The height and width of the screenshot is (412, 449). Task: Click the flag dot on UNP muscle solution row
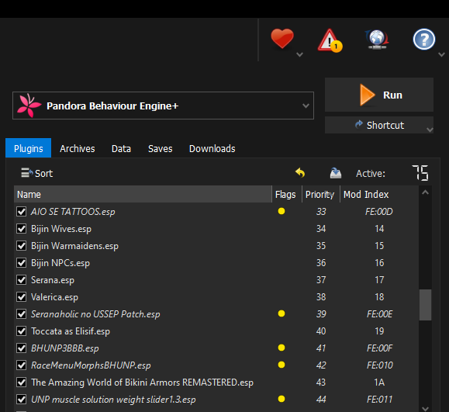[x=281, y=399]
